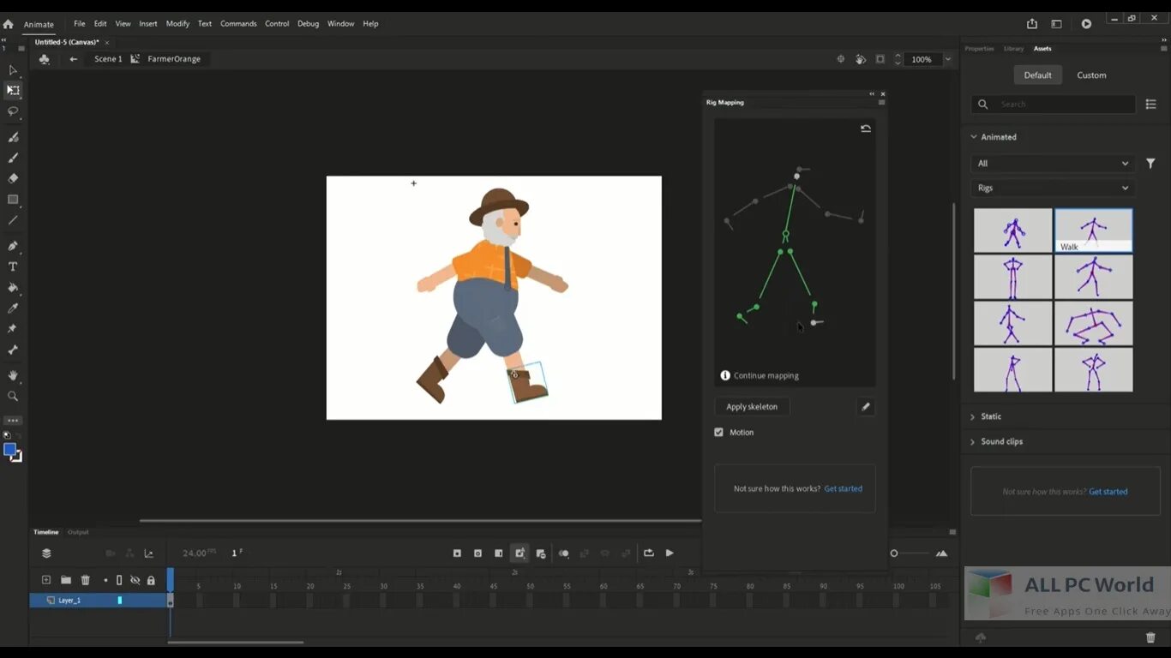Delete Layer_1 using the trash icon
The height and width of the screenshot is (658, 1171).
pos(85,580)
